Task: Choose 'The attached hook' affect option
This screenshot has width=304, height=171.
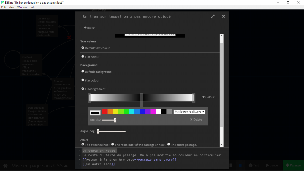Action: point(83,145)
